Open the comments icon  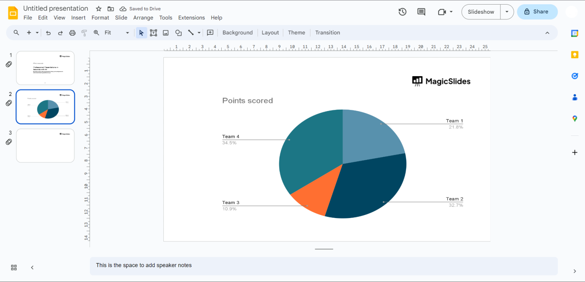click(421, 12)
